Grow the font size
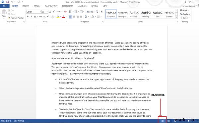 point(50,12)
